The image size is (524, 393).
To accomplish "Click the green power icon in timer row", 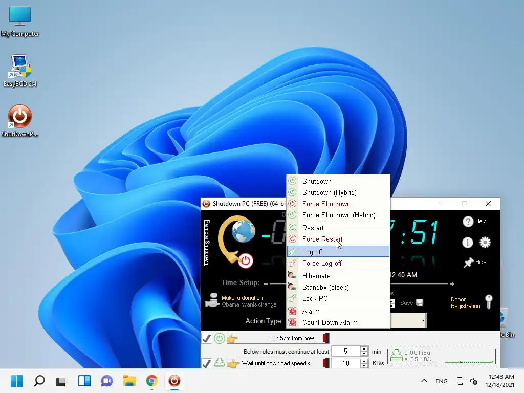I will (x=219, y=339).
